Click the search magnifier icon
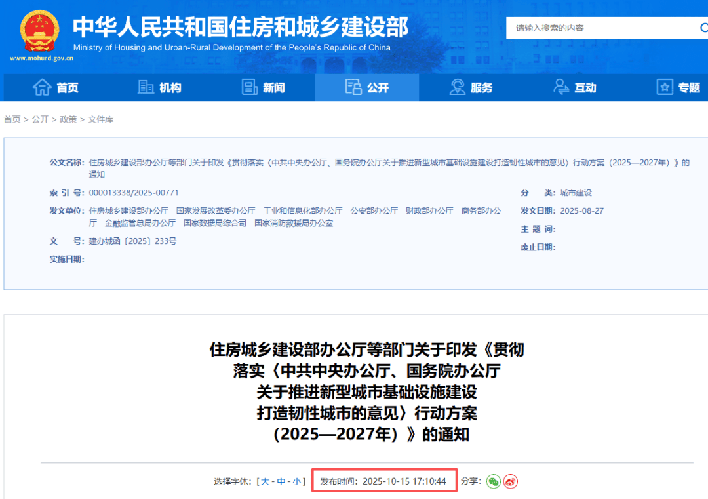 [703, 28]
